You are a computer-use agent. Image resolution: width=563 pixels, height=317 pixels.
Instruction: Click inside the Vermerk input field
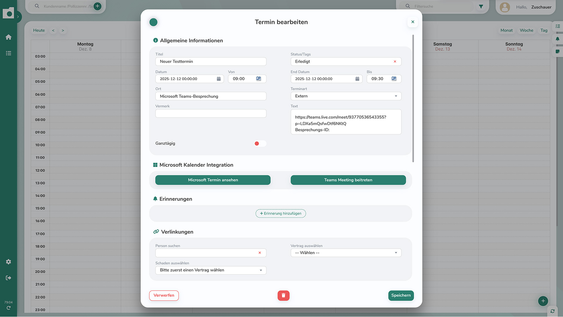(211, 113)
